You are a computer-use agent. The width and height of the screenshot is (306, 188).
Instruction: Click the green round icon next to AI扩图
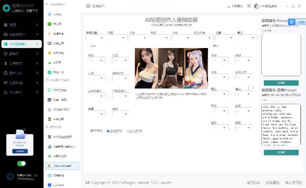pyautogui.click(x=50, y=62)
